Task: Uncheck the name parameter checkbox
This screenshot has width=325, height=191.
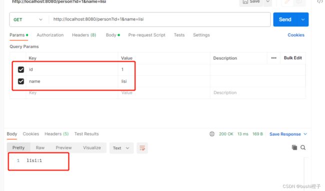Action: coord(21,81)
